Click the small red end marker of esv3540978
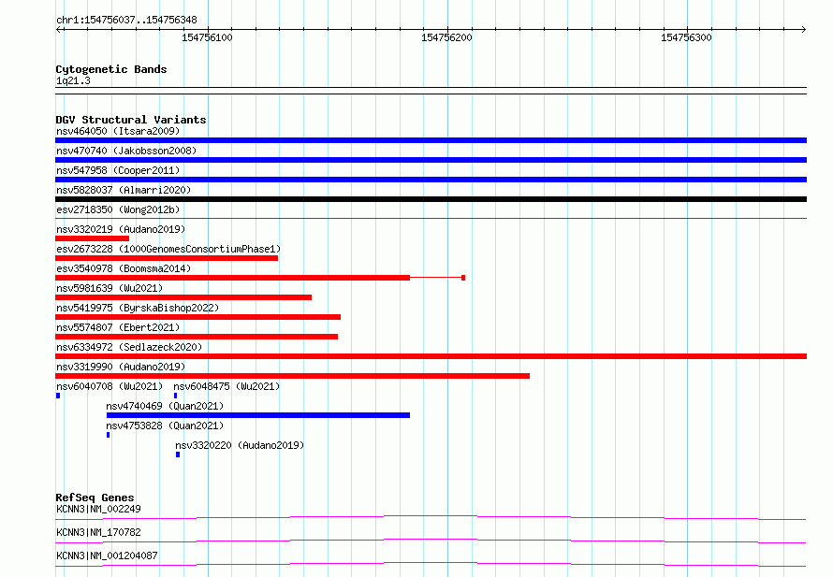833x577 pixels. (463, 278)
